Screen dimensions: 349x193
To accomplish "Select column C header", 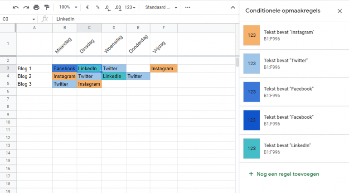I will tap(89, 28).
